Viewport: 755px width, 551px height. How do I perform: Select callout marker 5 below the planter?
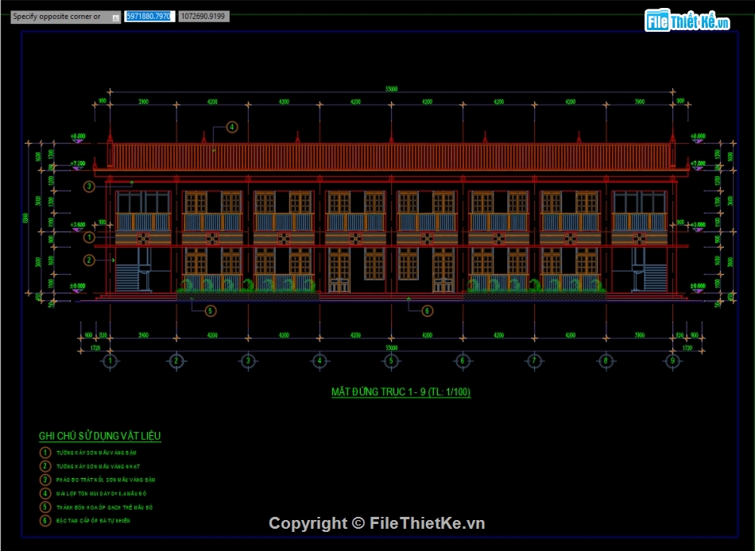click(211, 310)
